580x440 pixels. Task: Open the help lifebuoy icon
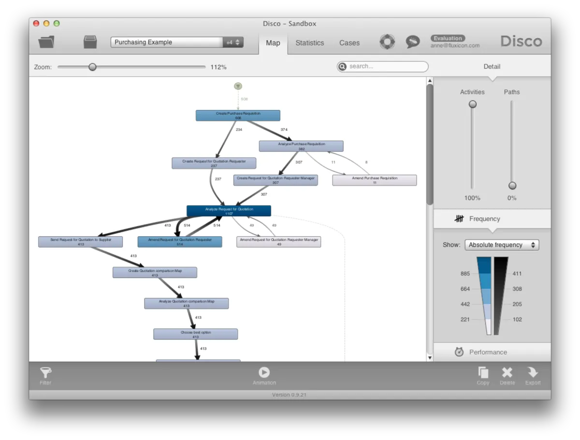pos(387,42)
